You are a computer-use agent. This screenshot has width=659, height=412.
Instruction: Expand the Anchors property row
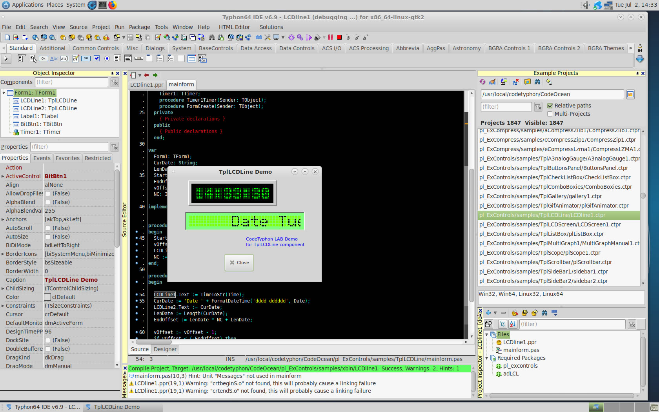click(3, 219)
